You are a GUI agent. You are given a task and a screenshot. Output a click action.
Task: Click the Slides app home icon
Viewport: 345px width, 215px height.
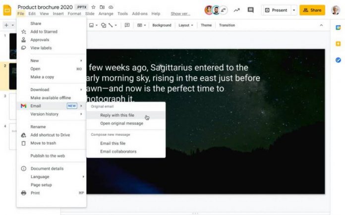coord(7,10)
